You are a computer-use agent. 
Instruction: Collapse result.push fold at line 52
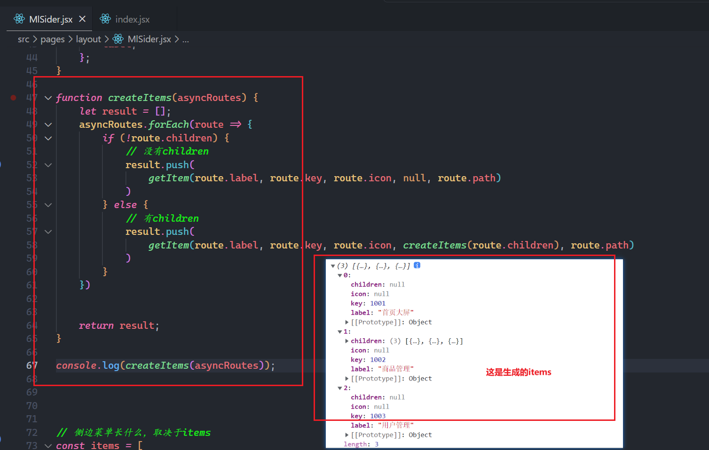coord(48,165)
